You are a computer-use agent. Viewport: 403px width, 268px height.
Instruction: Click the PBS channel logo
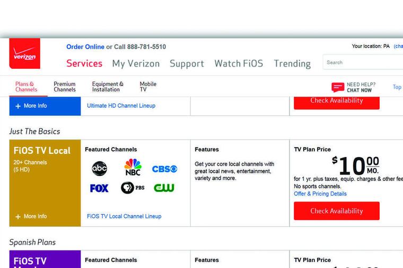click(132, 188)
